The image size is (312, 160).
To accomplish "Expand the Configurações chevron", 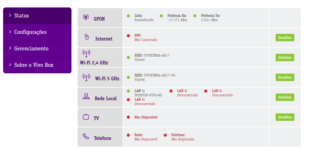I will point(10,32).
